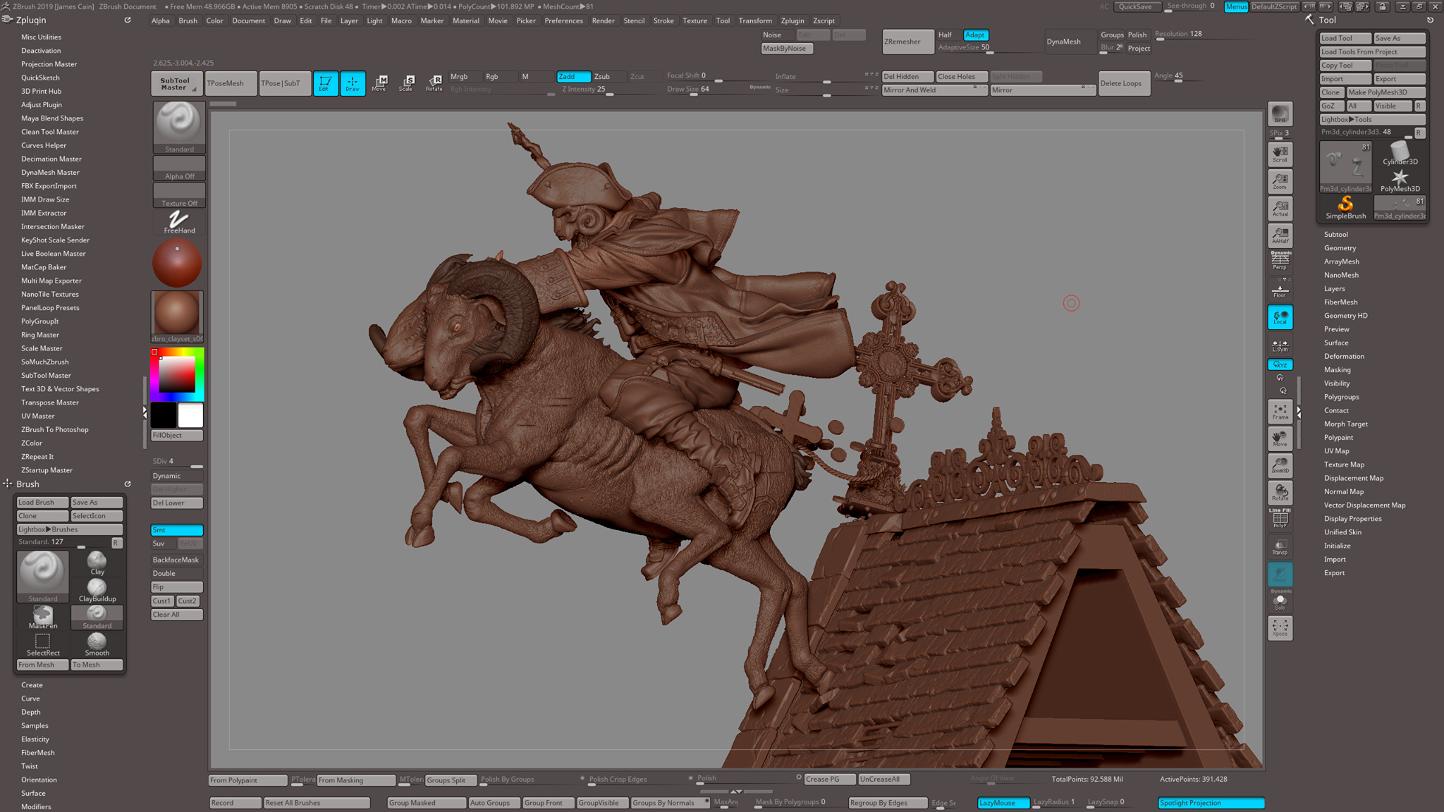
Task: Open the Standard brush thumbnail picker
Action: click(179, 127)
